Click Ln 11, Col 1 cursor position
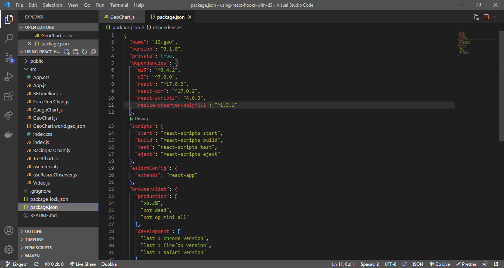The image size is (504, 268). point(344,264)
